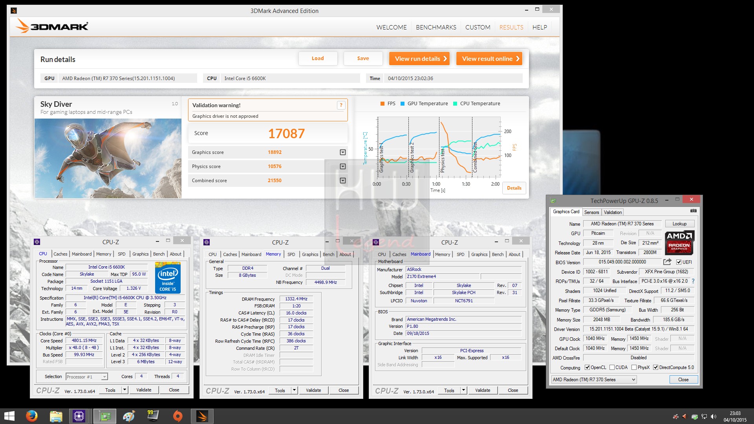Viewport: 754px width, 424px height.
Task: Click the 3DMark logo
Action: pos(52,26)
